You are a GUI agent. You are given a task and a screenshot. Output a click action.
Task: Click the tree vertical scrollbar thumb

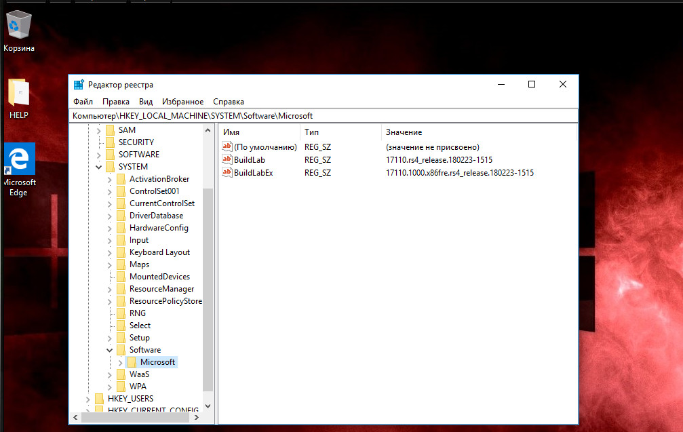tap(208, 290)
